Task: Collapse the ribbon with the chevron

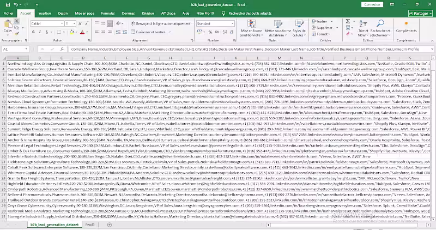Action: (432, 41)
